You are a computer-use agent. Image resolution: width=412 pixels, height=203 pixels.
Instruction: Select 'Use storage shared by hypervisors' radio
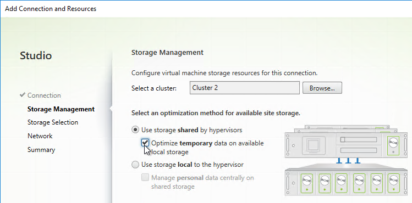(x=135, y=129)
